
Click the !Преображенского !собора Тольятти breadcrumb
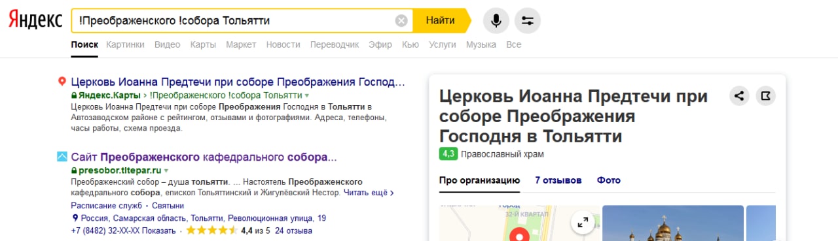226,95
